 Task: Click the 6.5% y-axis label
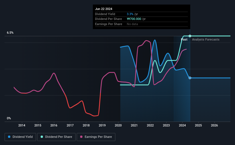click(x=10, y=33)
